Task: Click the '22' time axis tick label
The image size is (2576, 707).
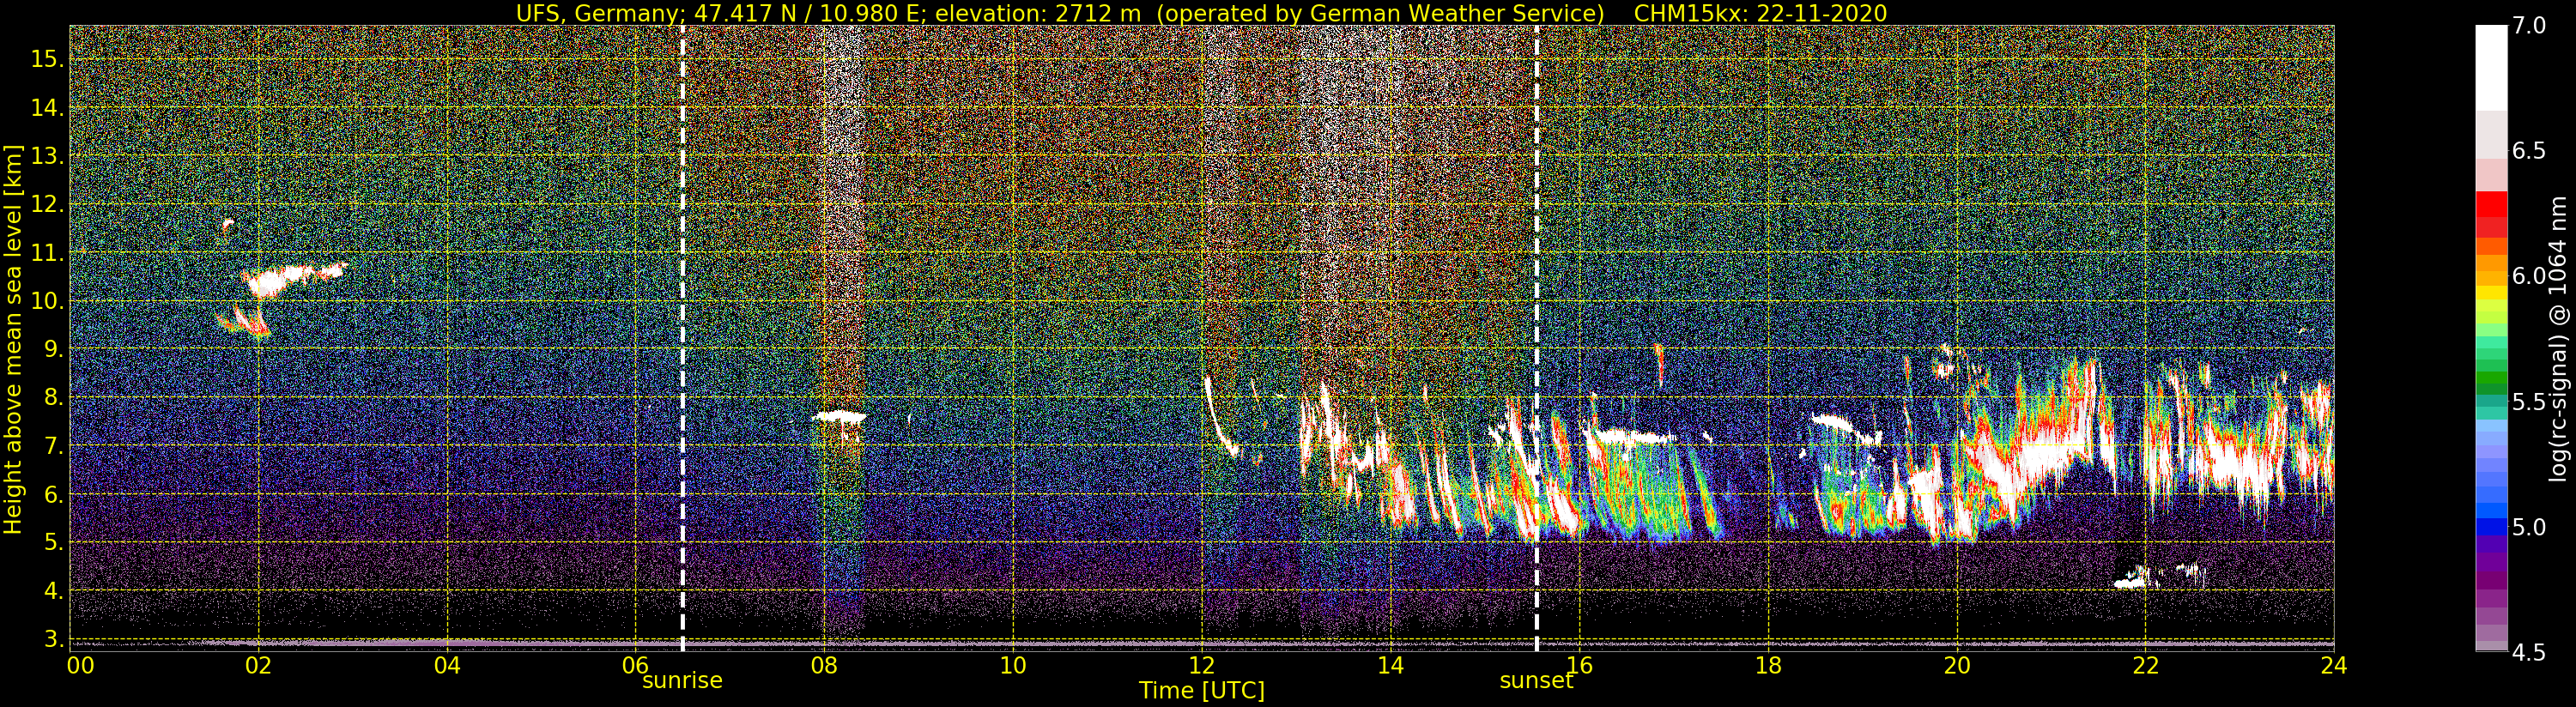Action: tap(2145, 665)
